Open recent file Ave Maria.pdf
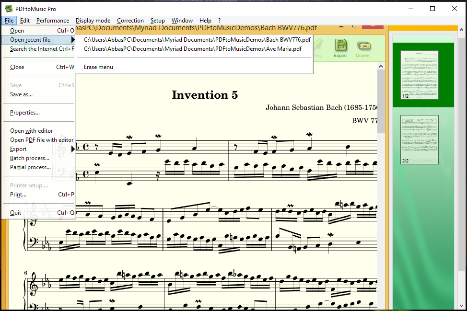The width and height of the screenshot is (467, 311). [x=194, y=49]
